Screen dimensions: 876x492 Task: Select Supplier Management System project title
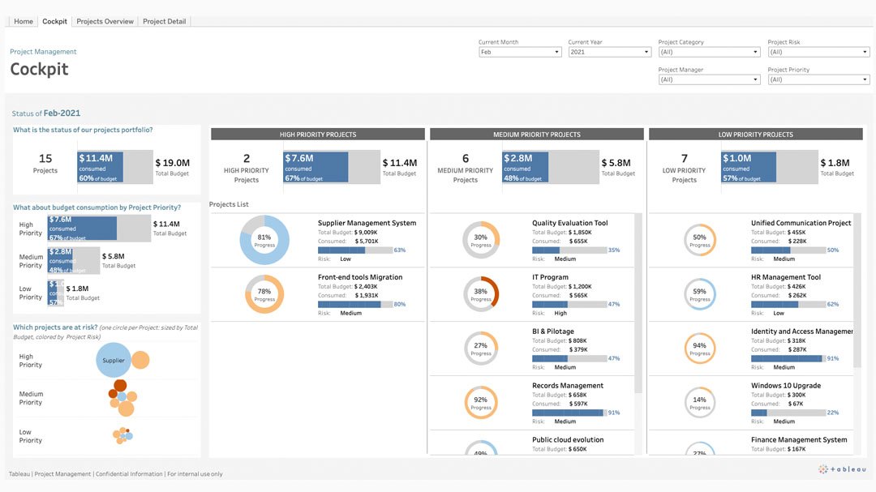367,223
